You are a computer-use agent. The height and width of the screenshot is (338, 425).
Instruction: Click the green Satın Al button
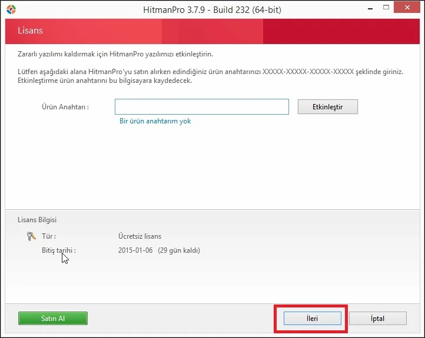53,318
